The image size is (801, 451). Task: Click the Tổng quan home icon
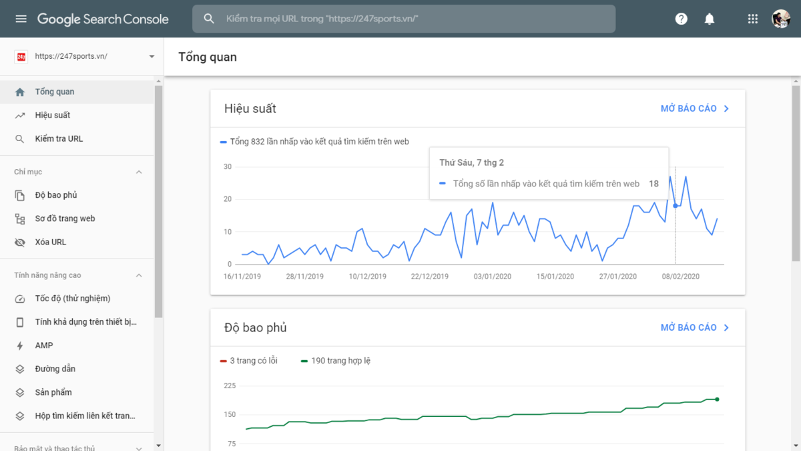click(20, 92)
